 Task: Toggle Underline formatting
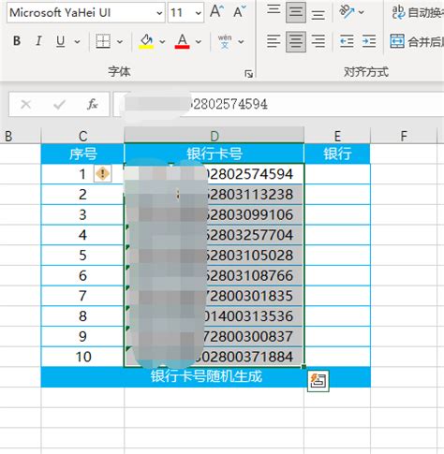tap(60, 41)
